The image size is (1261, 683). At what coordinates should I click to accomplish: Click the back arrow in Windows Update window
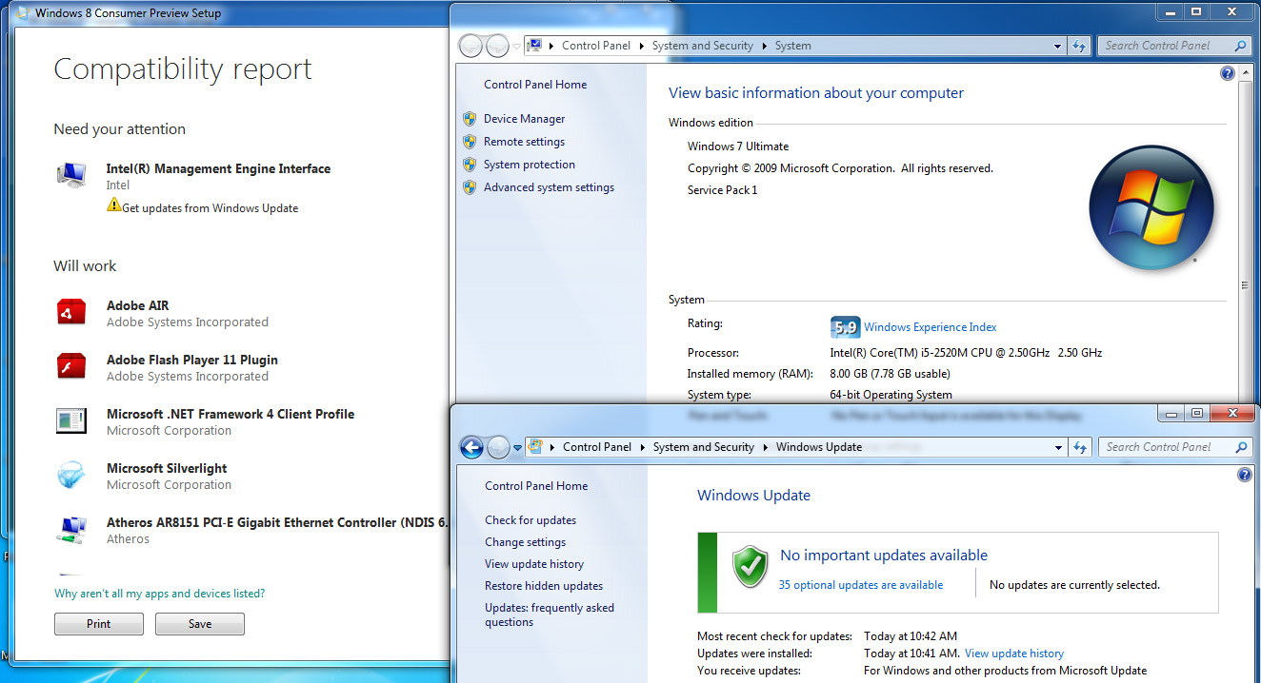[x=471, y=447]
